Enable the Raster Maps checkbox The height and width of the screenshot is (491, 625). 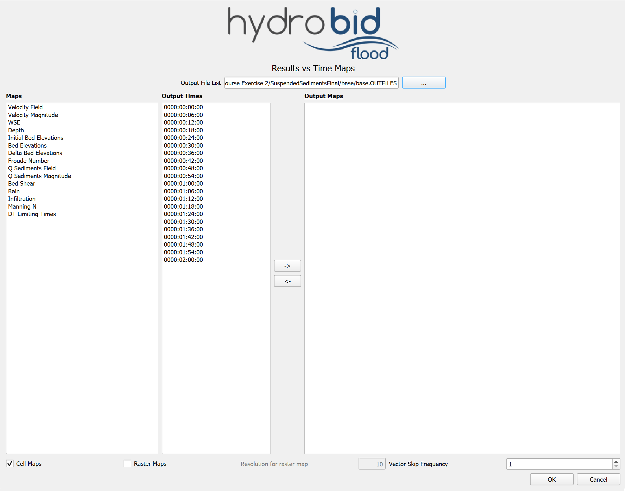point(127,464)
